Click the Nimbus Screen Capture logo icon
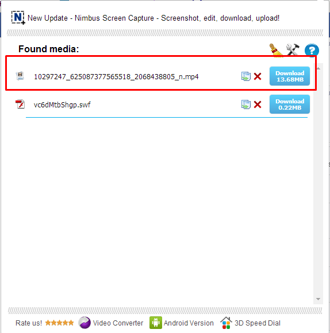This screenshot has height=333, width=330. point(18,18)
